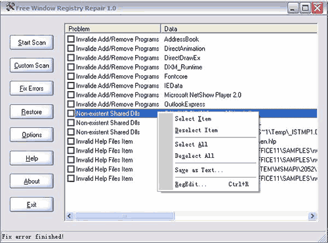328x243 pixels.
Task: Start a registry scan with Start Scan
Action: pyautogui.click(x=31, y=43)
